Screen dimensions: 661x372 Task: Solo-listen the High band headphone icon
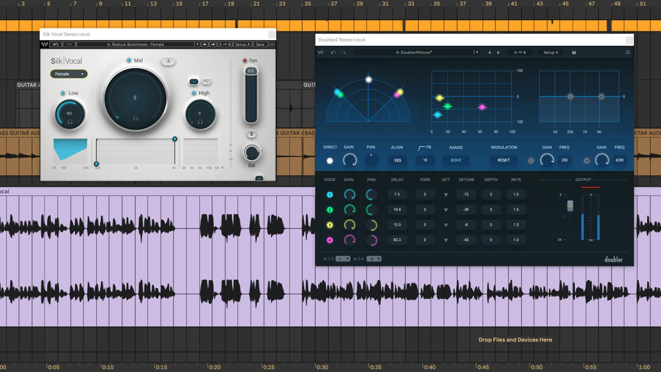[200, 122]
